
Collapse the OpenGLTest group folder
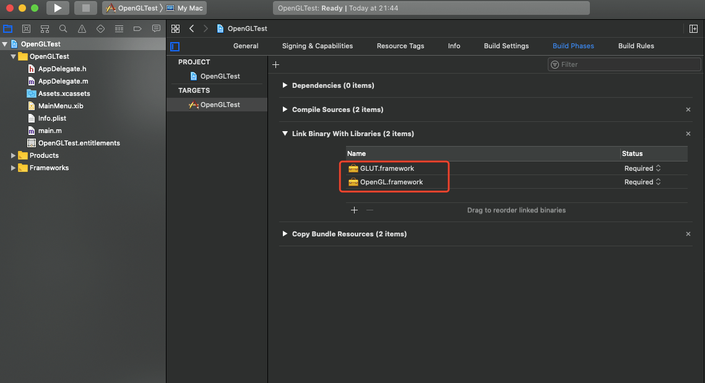[13, 57]
